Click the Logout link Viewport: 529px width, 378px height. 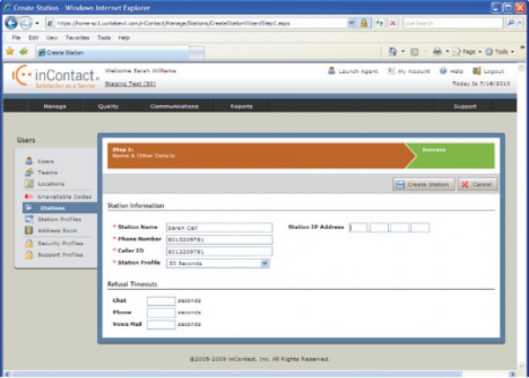click(488, 70)
